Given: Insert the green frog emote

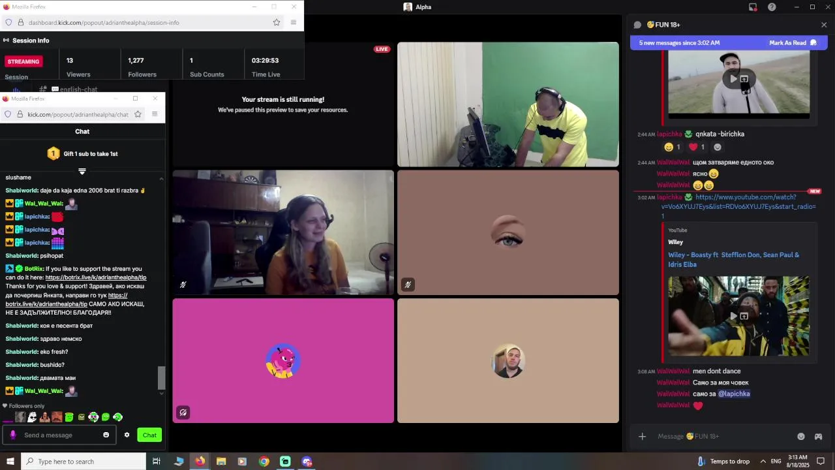Looking at the screenshot, I should pos(69,417).
